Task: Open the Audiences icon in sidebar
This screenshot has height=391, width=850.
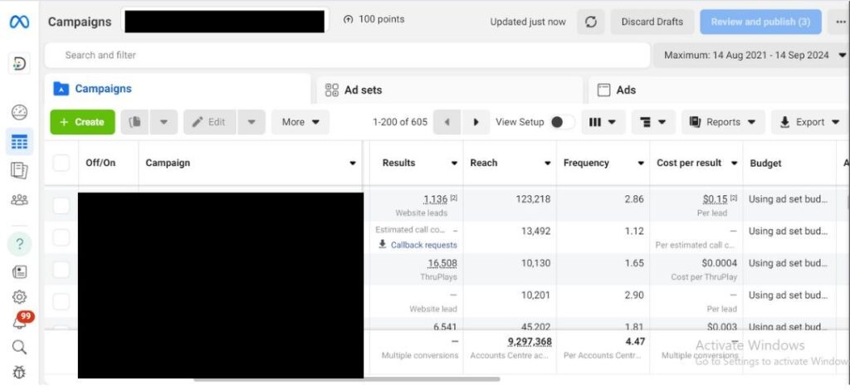Action: (19, 199)
